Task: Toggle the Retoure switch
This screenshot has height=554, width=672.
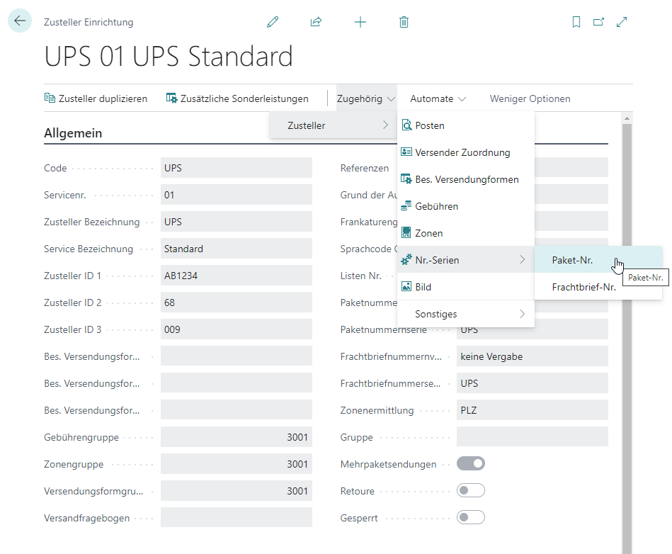Action: (471, 490)
